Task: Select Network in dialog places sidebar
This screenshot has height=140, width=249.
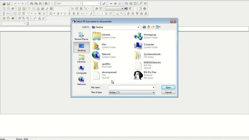Action: (81, 81)
